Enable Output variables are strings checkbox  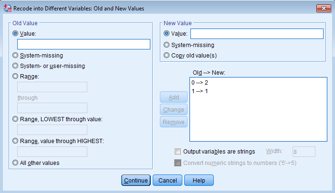coord(178,152)
